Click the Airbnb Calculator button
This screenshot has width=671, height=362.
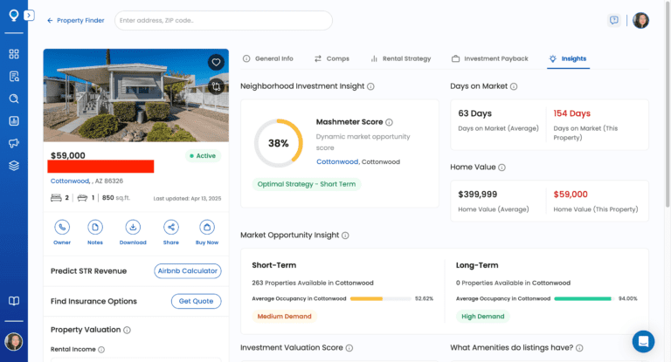187,270
